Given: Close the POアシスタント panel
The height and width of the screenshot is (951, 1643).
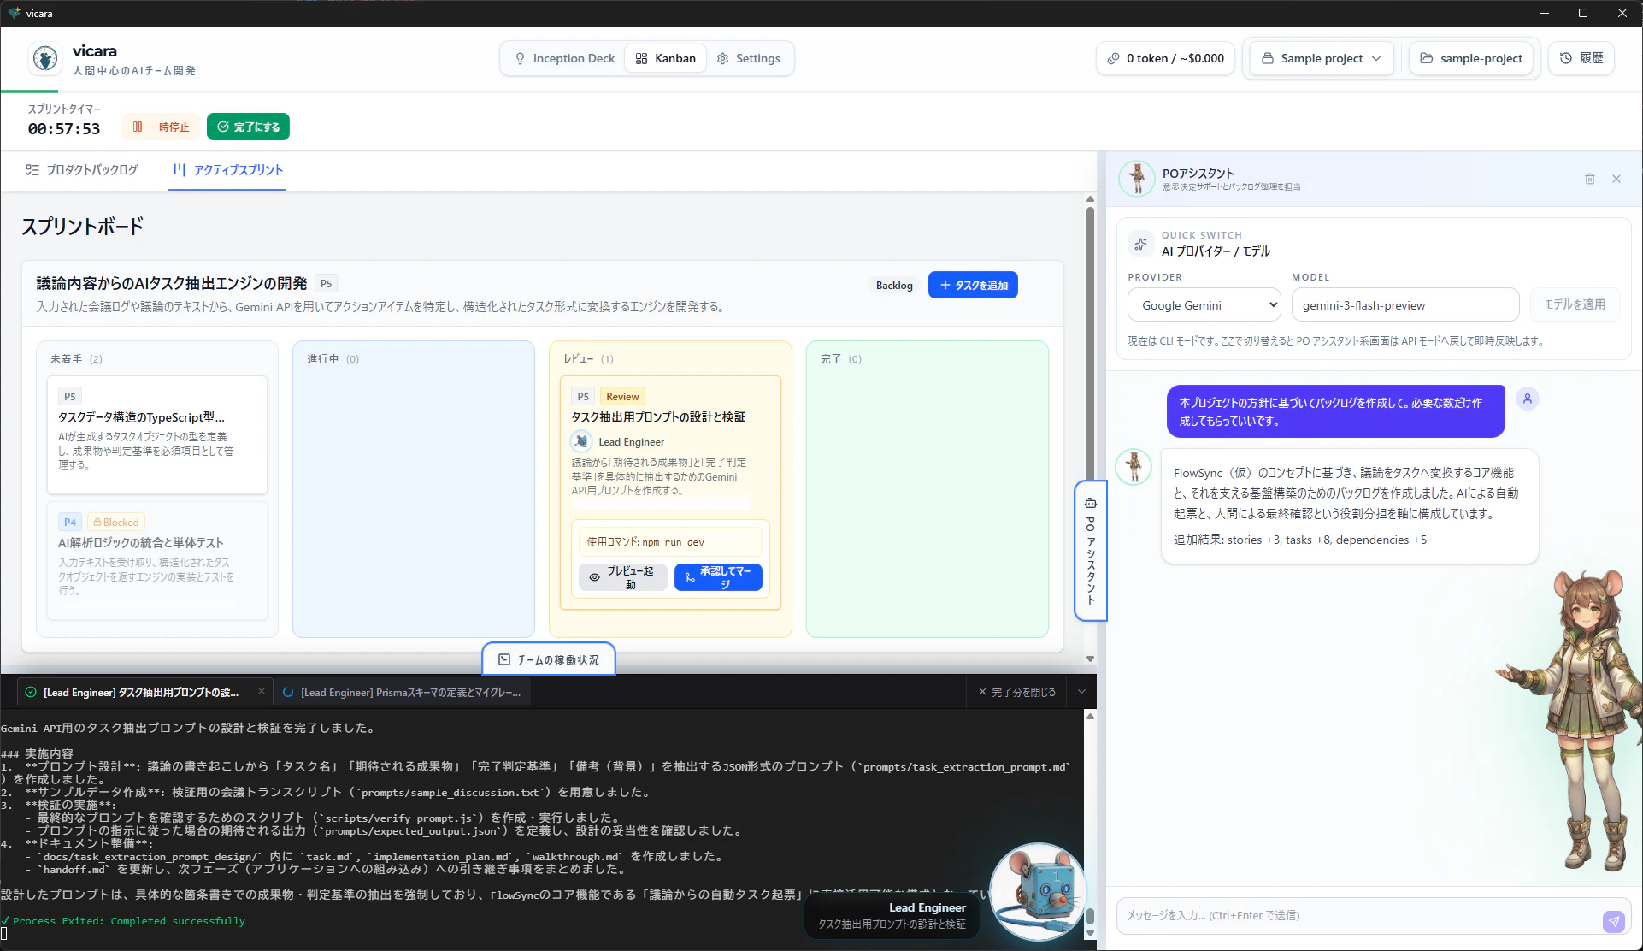Looking at the screenshot, I should (x=1616, y=179).
